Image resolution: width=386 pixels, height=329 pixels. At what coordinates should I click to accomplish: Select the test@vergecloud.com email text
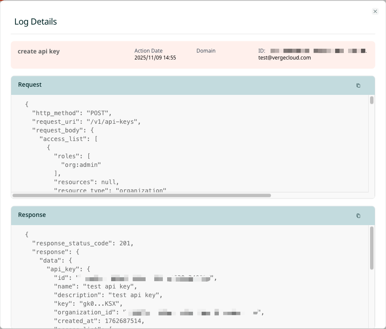(x=284, y=58)
